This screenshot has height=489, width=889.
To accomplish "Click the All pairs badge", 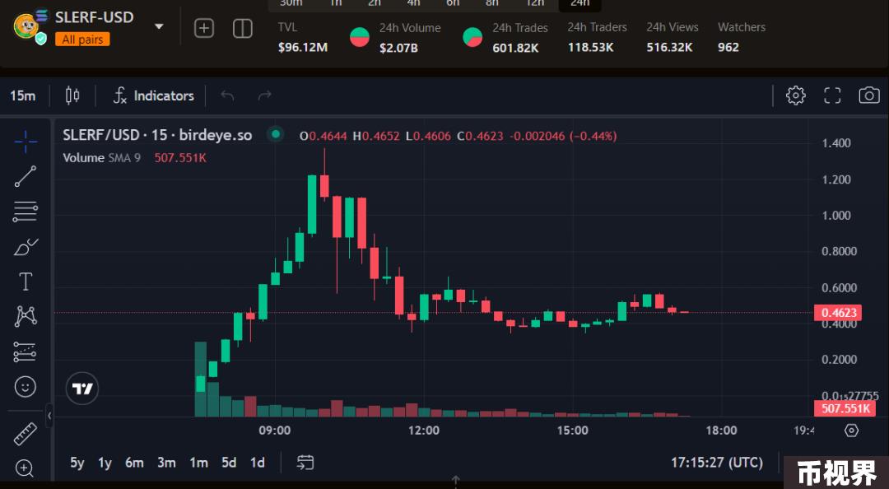I will pos(82,40).
